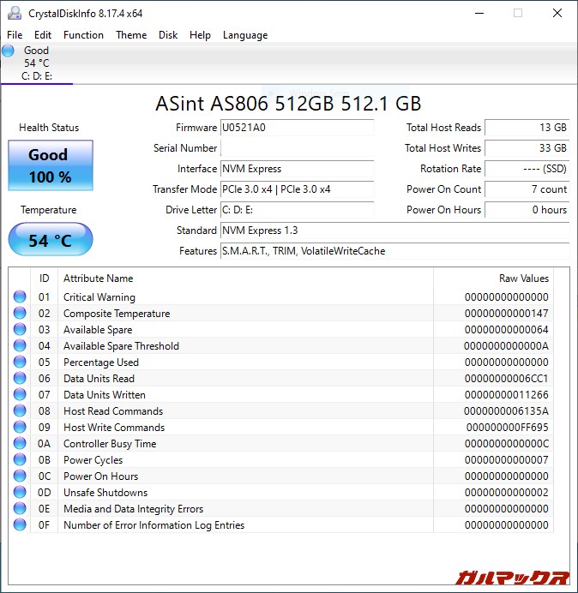Open the Disk menu

(168, 35)
